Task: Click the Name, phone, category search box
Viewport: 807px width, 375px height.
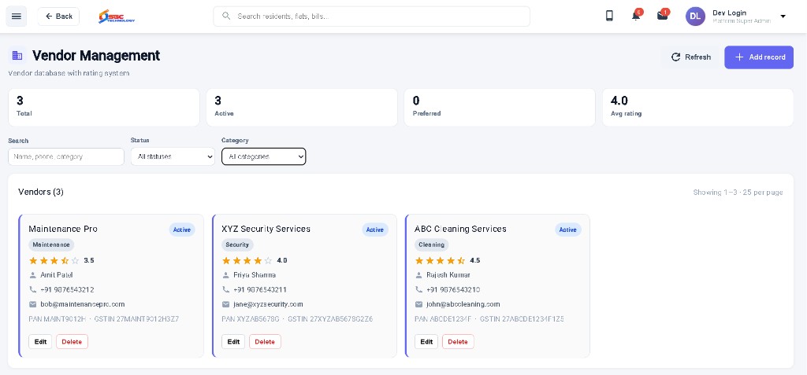Action: (x=66, y=156)
